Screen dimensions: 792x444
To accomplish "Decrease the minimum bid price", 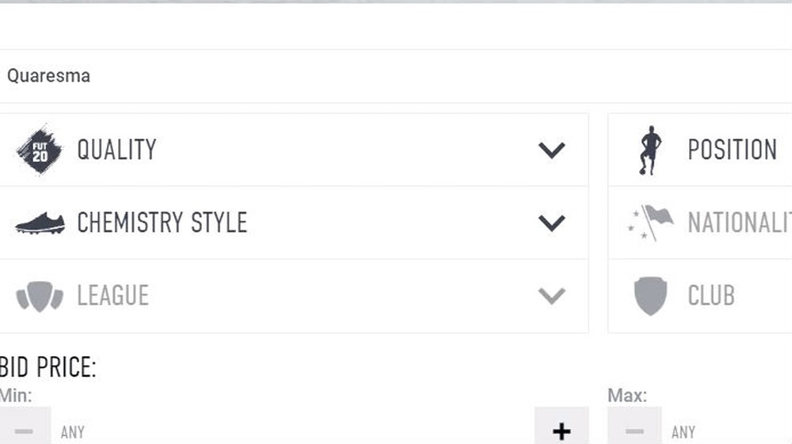I will [25, 431].
